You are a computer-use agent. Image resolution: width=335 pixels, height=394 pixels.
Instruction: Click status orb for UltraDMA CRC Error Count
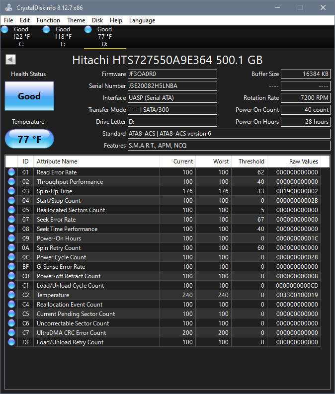11,333
